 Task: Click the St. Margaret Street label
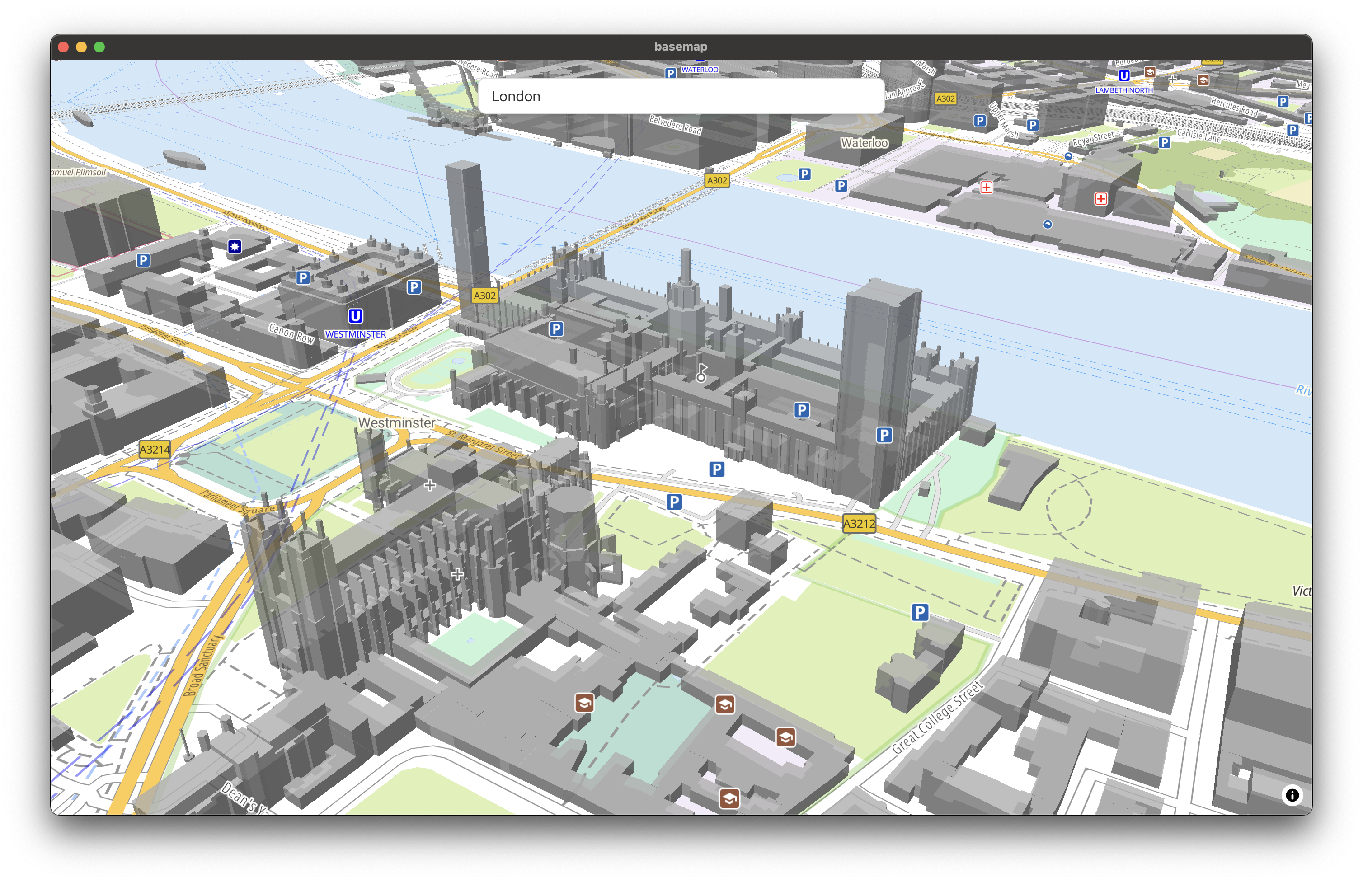(485, 445)
